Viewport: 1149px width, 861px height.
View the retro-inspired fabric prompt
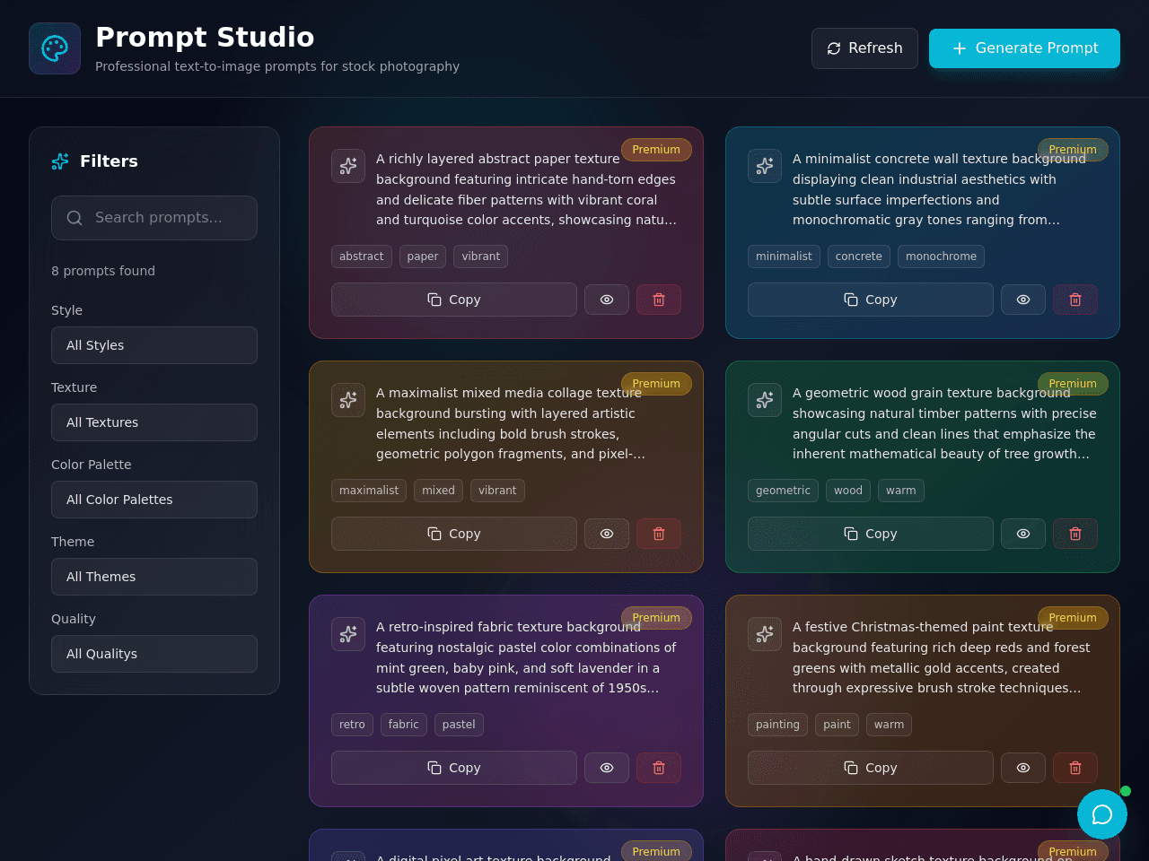(607, 768)
